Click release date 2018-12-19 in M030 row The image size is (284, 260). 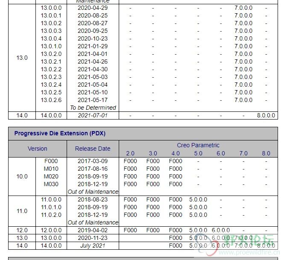93,184
